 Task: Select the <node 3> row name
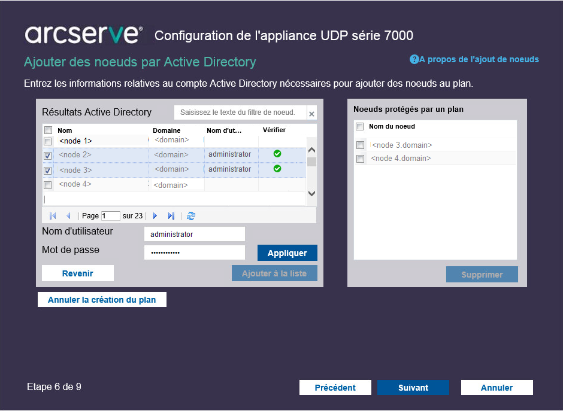(x=75, y=170)
